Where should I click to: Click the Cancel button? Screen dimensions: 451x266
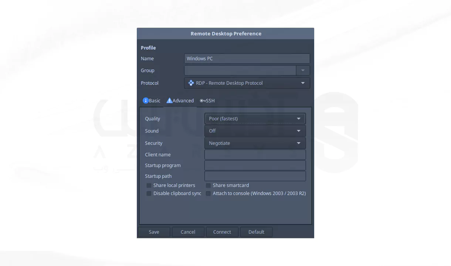coord(188,232)
